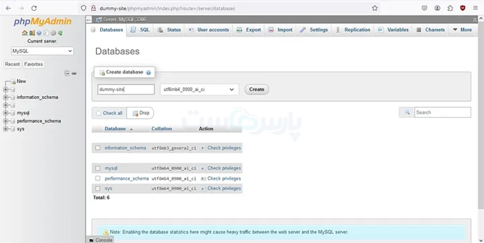Viewport: 484px width, 243px height.
Task: Click Check privileges for performance_schema
Action: click(x=221, y=178)
